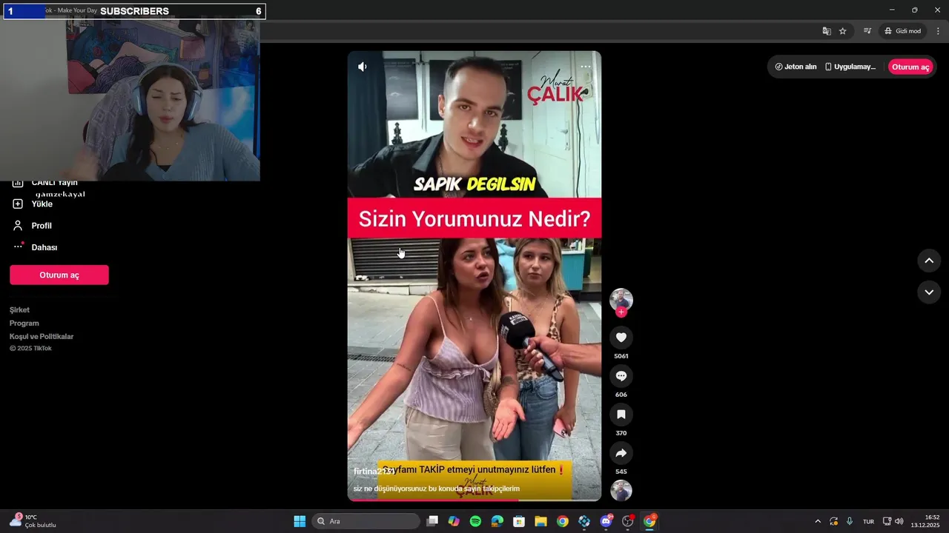
Task: Open Task View on the taskbar
Action: tap(433, 521)
